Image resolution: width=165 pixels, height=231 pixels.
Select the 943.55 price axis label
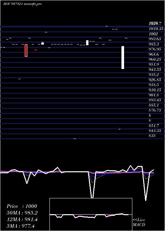coord(155,69)
